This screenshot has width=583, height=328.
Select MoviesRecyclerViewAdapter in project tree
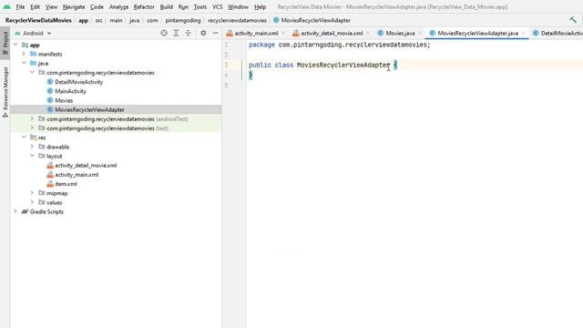point(89,109)
